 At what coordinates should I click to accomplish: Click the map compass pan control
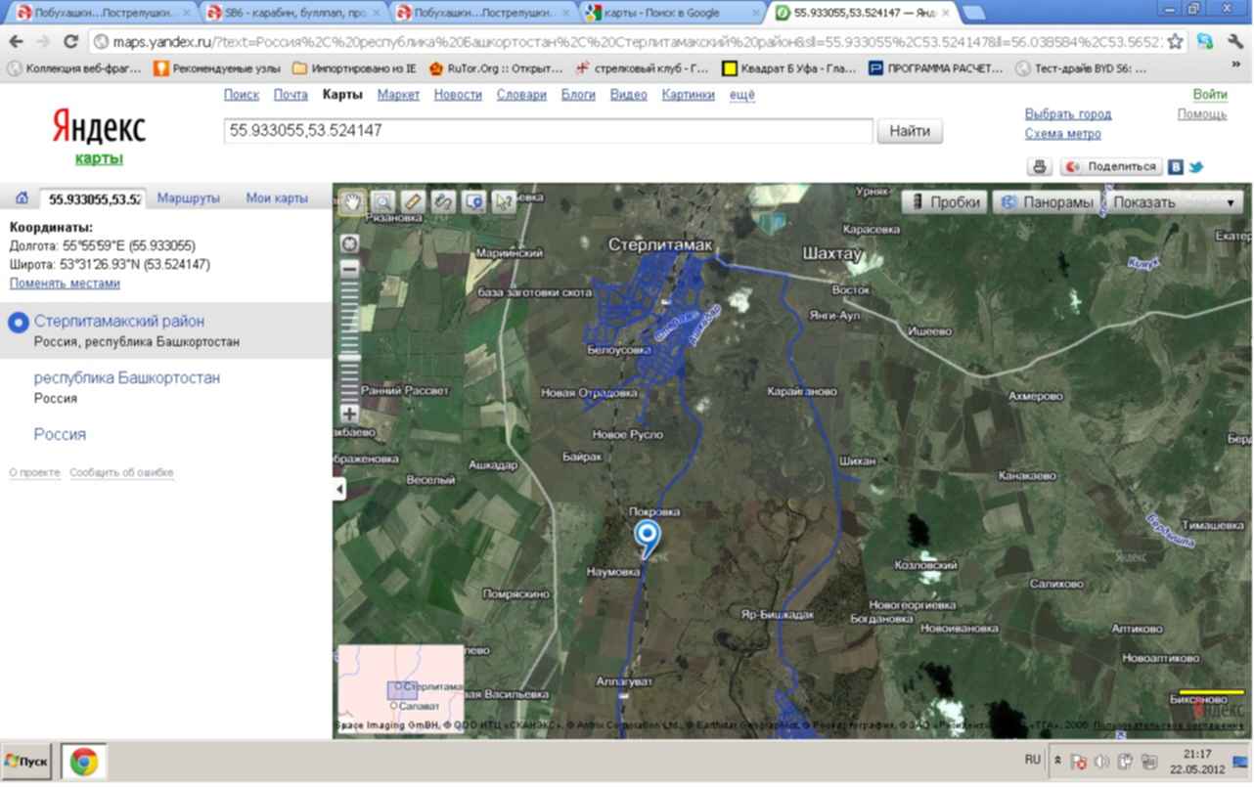coord(350,243)
